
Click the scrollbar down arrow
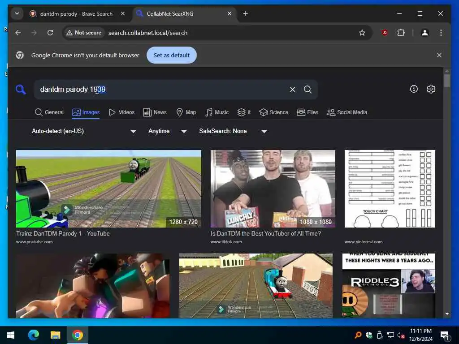[447, 314]
